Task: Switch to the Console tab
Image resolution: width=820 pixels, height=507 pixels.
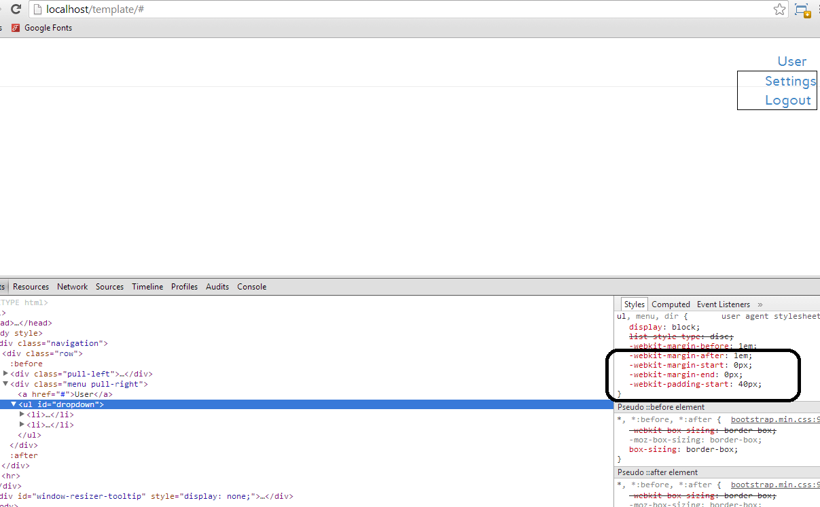Action: (x=251, y=286)
